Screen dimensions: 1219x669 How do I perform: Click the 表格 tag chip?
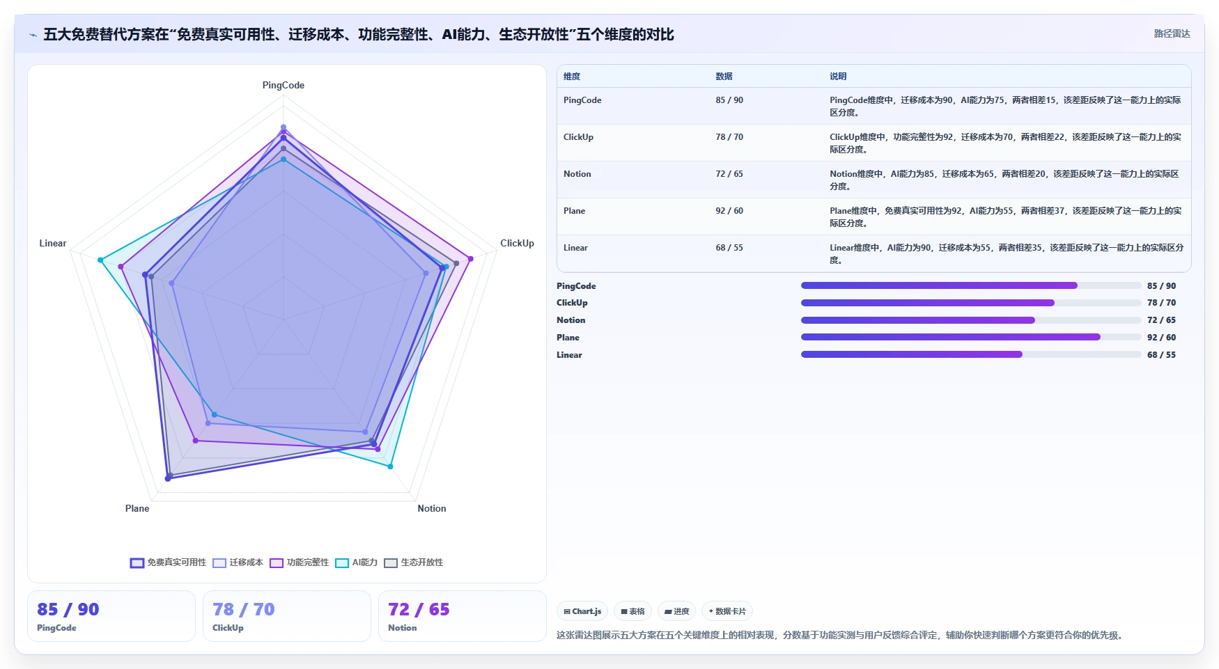(x=633, y=611)
